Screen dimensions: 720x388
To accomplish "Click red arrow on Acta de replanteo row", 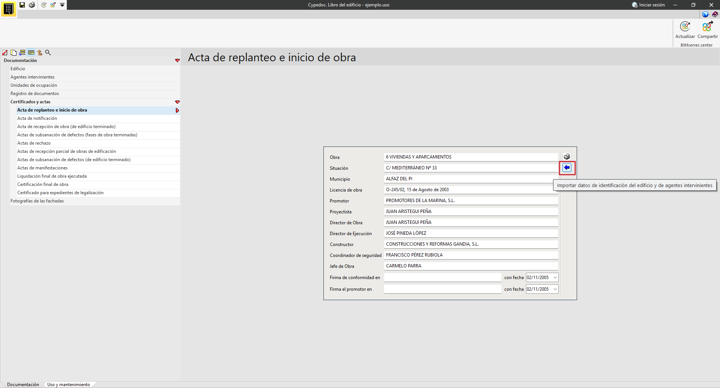I will pos(177,110).
